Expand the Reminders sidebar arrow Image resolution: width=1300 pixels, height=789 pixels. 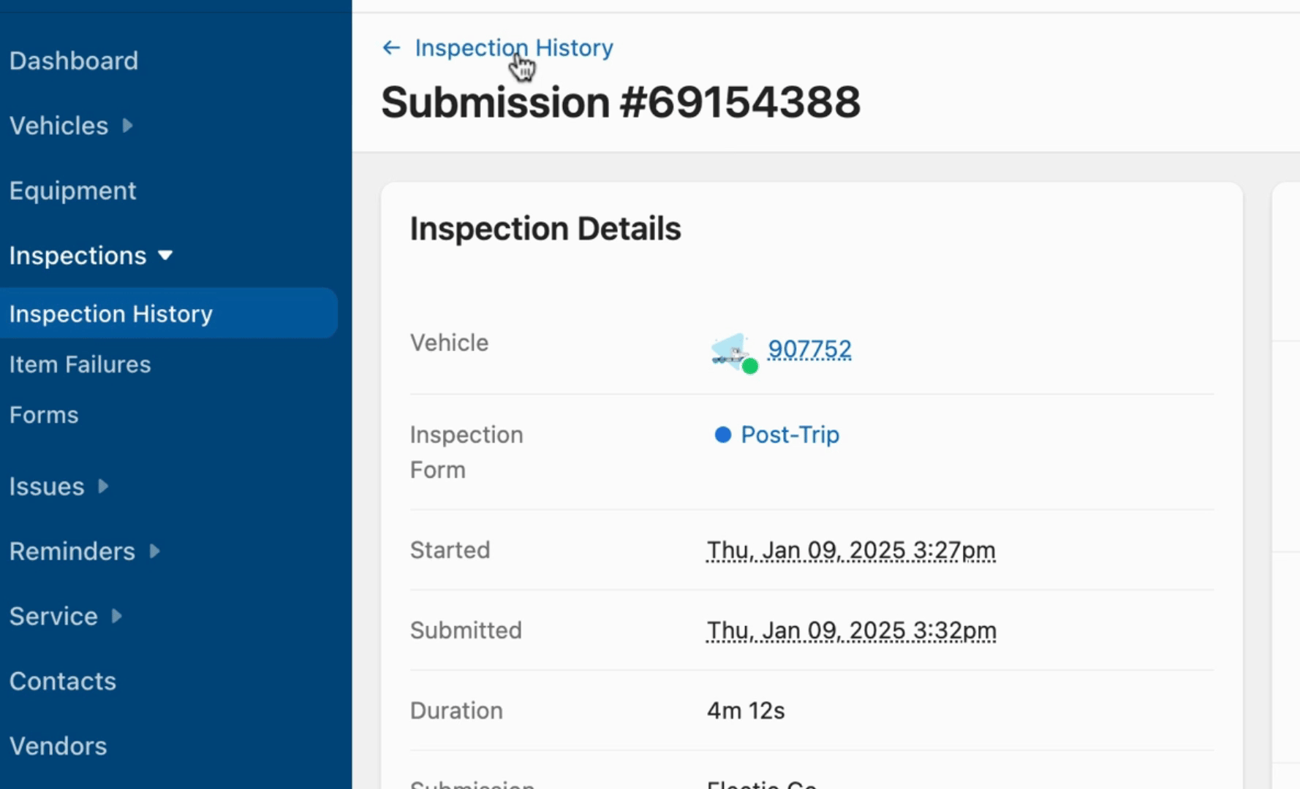[154, 552]
